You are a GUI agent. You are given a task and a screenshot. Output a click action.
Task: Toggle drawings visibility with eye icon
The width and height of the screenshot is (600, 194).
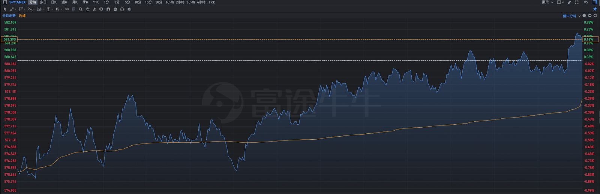coord(101,9)
